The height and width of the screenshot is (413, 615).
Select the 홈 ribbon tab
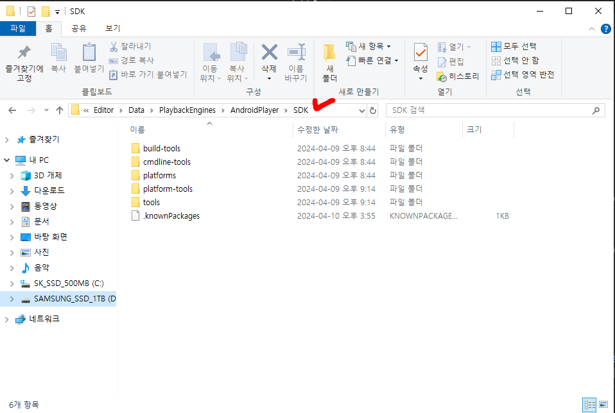(49, 29)
